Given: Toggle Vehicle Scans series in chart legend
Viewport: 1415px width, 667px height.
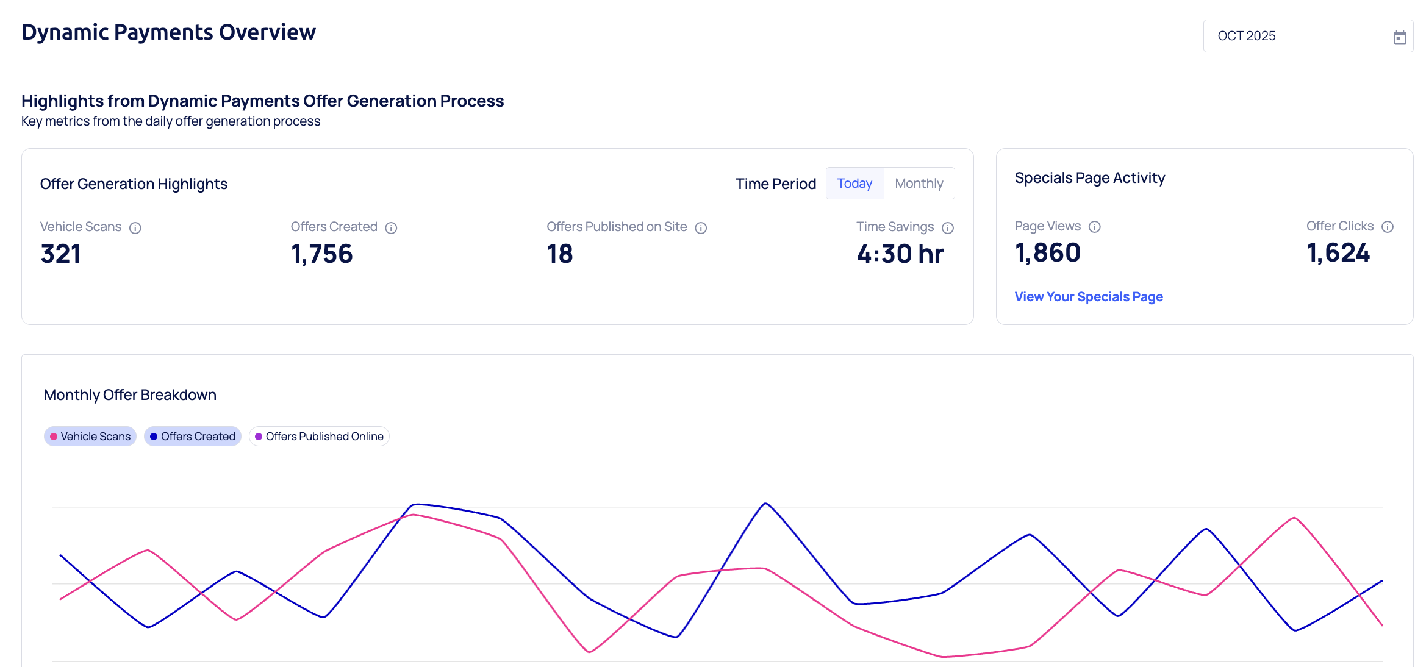Looking at the screenshot, I should (90, 437).
